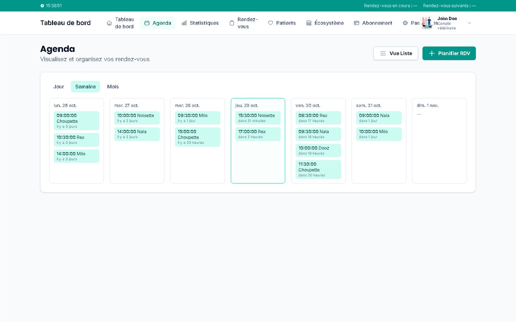Select the 09:00:00 Choupette appointment on Monday
This screenshot has width=516, height=322.
(x=76, y=121)
